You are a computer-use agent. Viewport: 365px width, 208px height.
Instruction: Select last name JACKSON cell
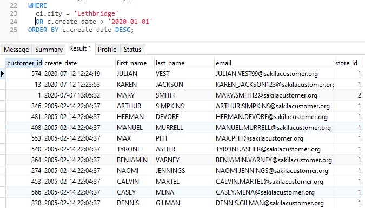pyautogui.click(x=184, y=85)
